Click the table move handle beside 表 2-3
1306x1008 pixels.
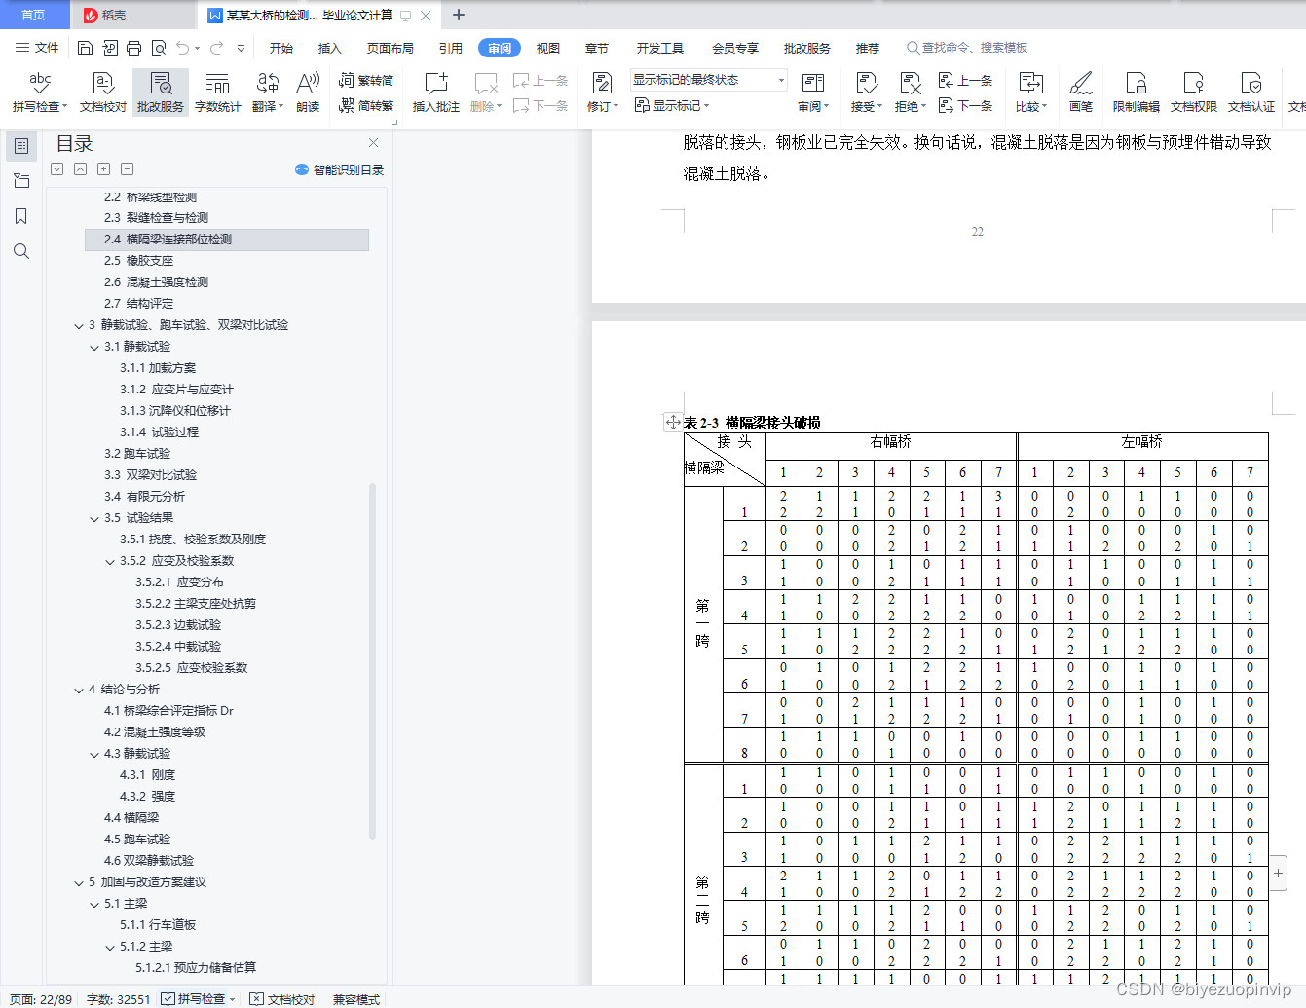[673, 422]
